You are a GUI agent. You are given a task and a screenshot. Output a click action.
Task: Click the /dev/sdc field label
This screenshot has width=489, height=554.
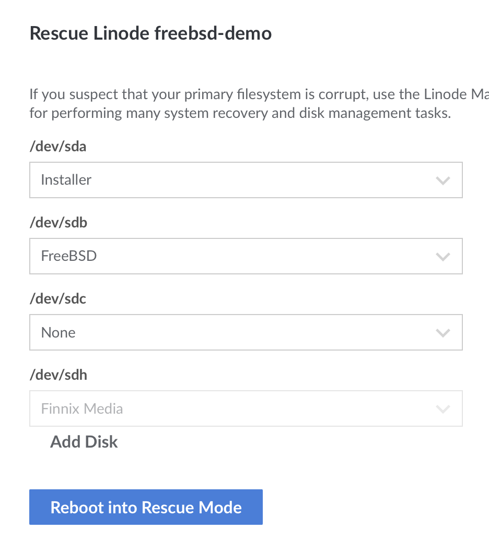click(58, 299)
